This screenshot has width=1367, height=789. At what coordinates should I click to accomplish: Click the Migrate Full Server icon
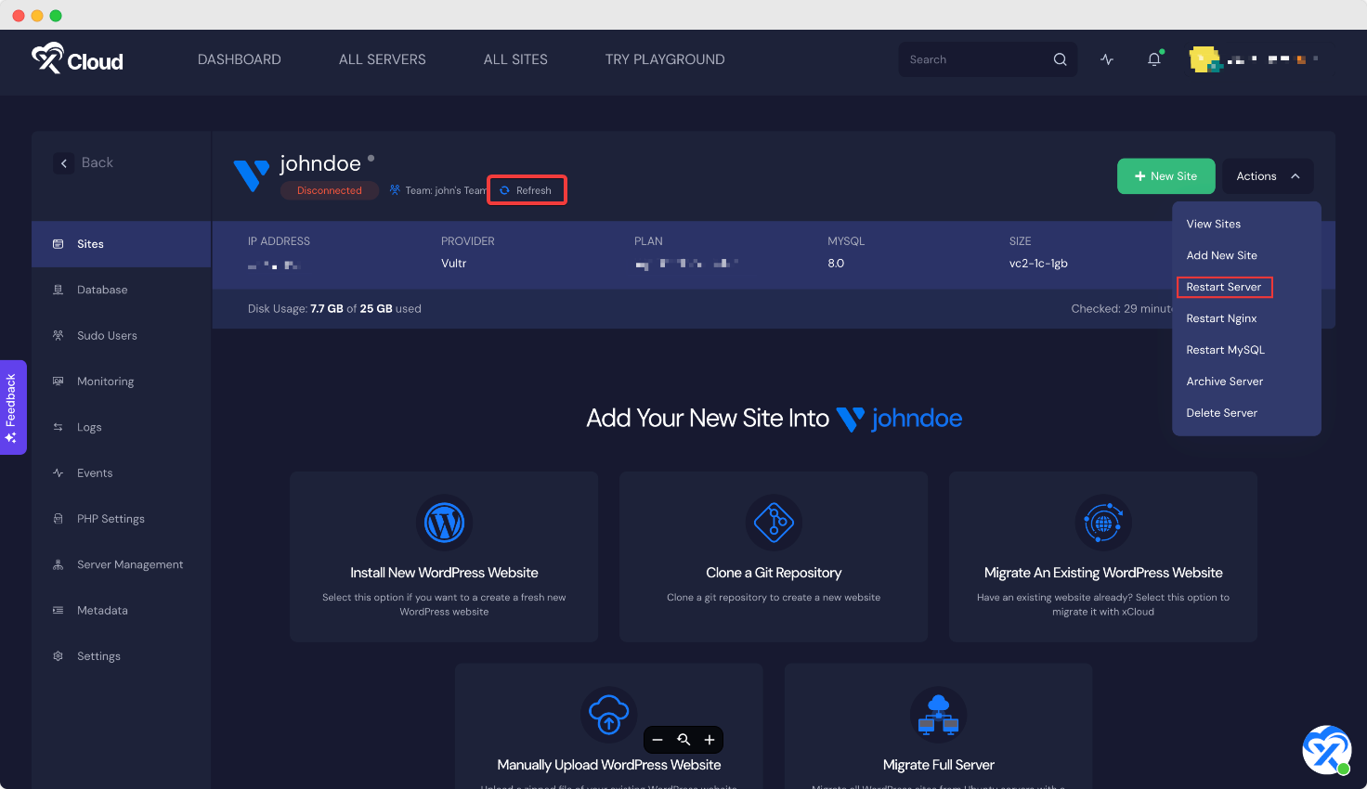click(938, 715)
